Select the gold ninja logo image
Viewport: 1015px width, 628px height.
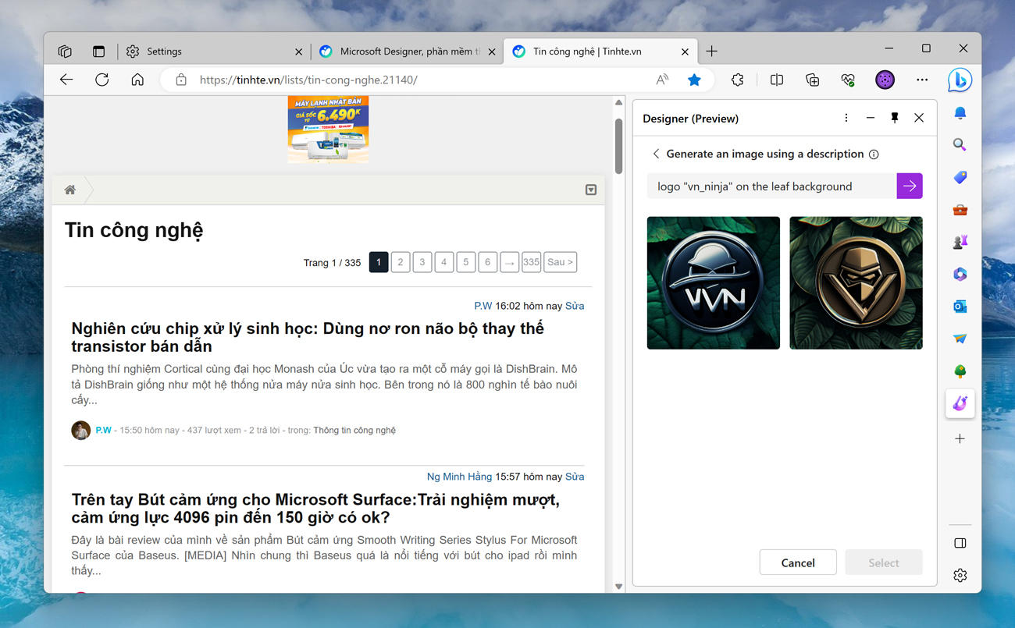[x=856, y=282]
